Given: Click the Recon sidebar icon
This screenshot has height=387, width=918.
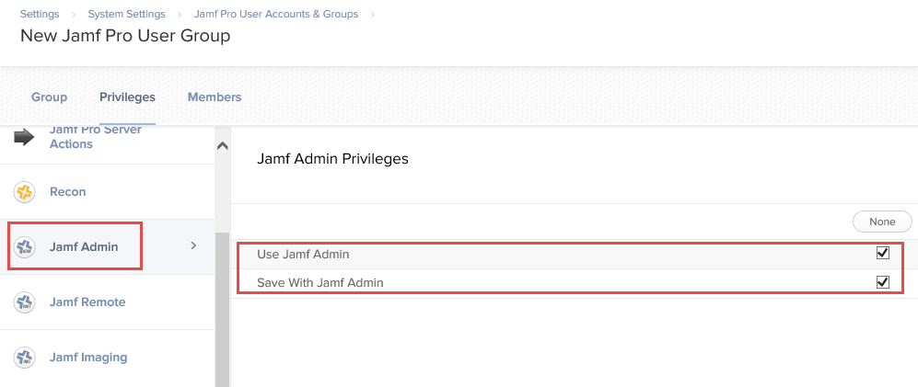Looking at the screenshot, I should click(x=25, y=192).
